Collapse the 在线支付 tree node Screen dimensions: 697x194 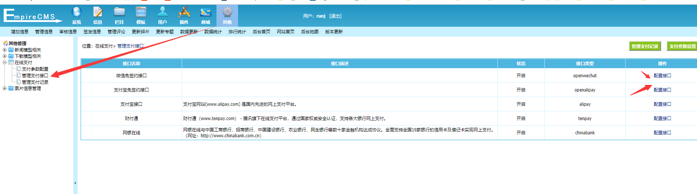pos(5,63)
